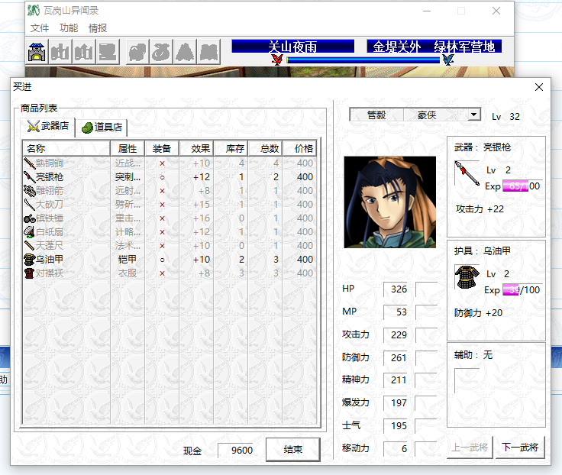Viewport: 562px width, 475px height.
Task: Click the 金堤关外 绿林军营地 location banner
Action: [x=434, y=47]
